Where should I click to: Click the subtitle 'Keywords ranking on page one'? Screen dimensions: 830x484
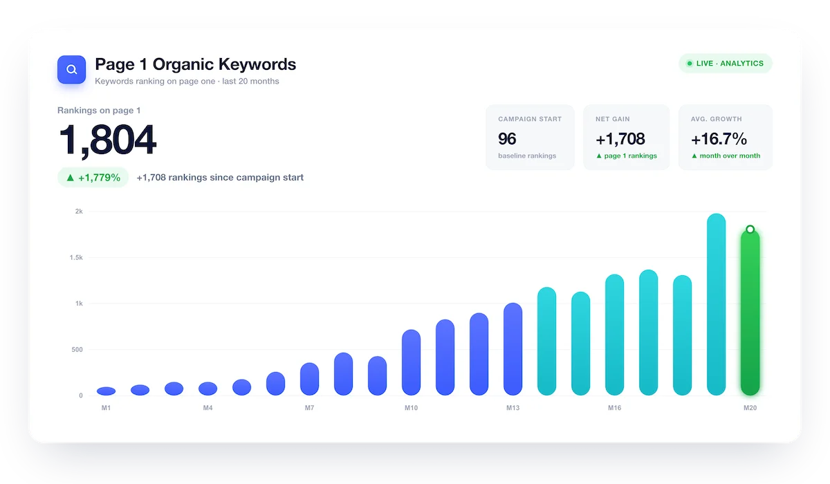[x=155, y=82]
